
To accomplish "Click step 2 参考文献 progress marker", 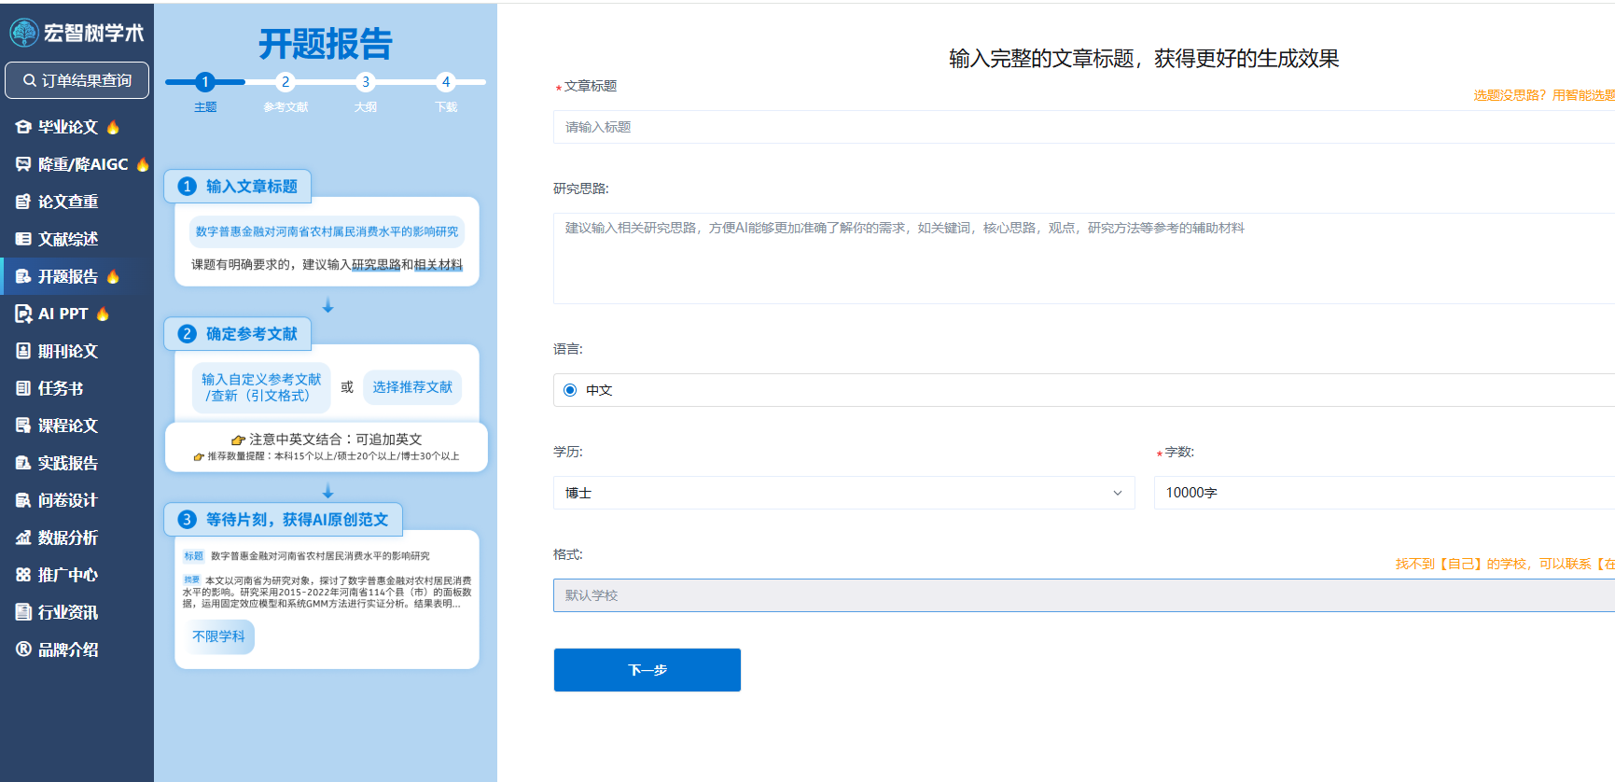I will (285, 82).
